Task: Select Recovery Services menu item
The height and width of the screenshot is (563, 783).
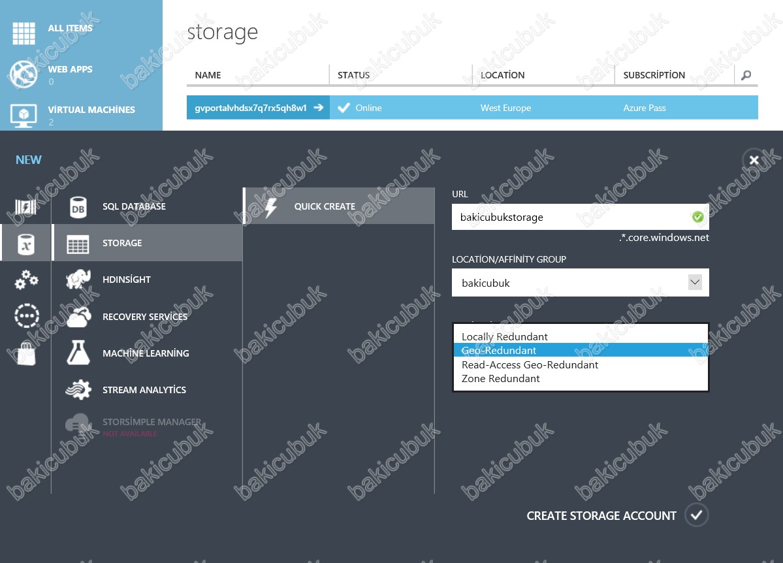Action: (x=148, y=317)
